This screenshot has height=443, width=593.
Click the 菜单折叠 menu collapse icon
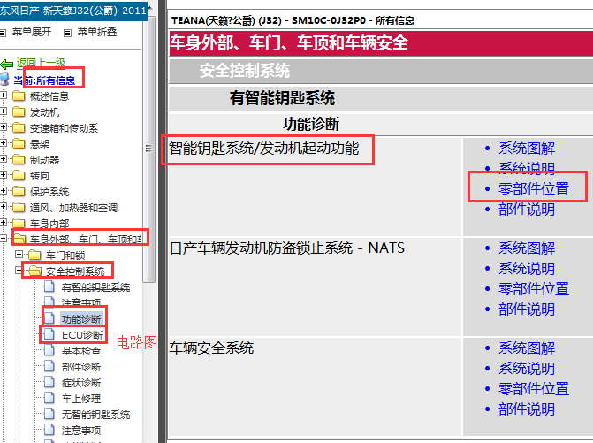(67, 33)
